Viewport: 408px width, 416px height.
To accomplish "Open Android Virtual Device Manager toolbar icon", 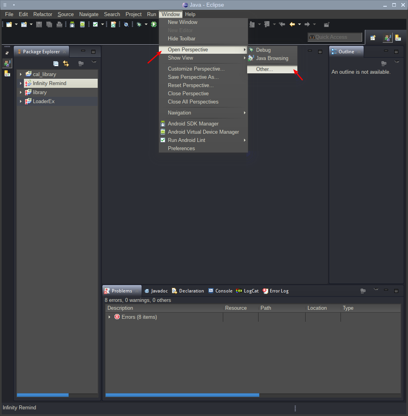I will (82, 25).
